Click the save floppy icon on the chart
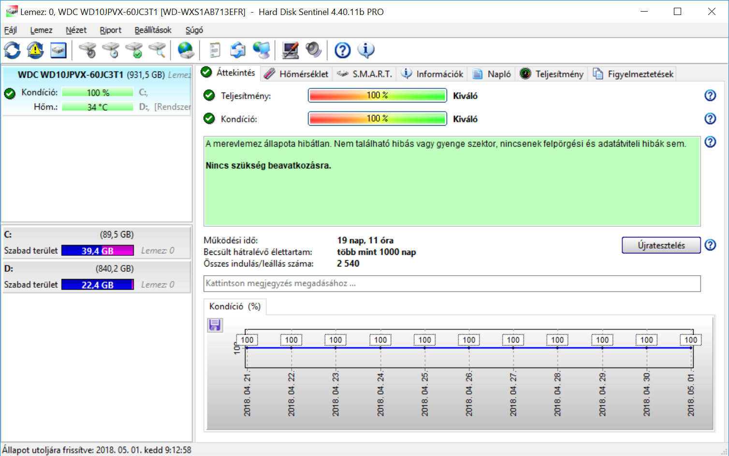Viewport: 729px width, 456px height. pyautogui.click(x=215, y=325)
